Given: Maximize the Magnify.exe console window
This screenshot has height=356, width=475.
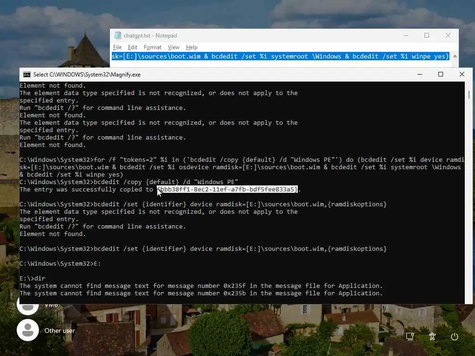Looking at the screenshot, I should click(441, 75).
